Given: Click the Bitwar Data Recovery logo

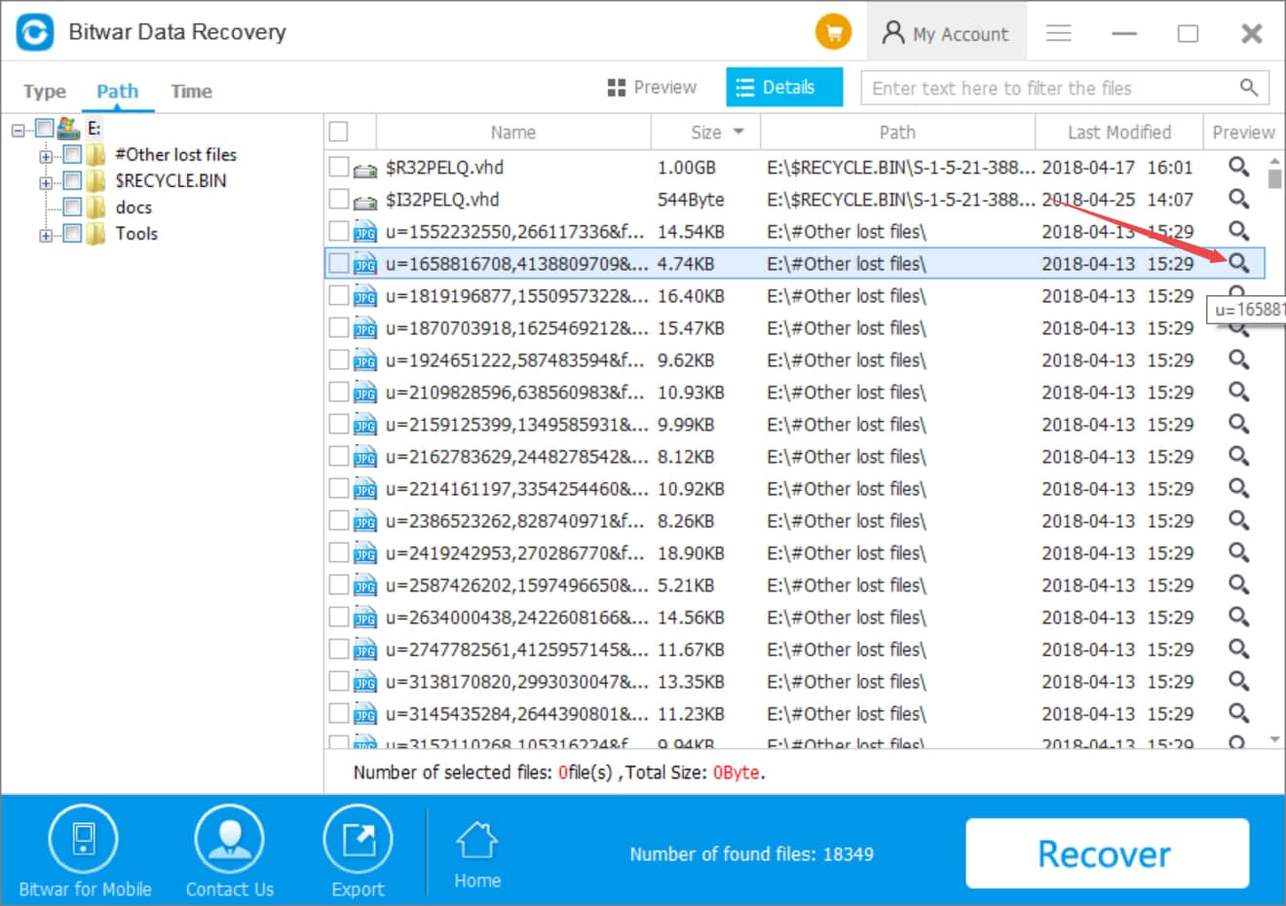Looking at the screenshot, I should coord(35,32).
